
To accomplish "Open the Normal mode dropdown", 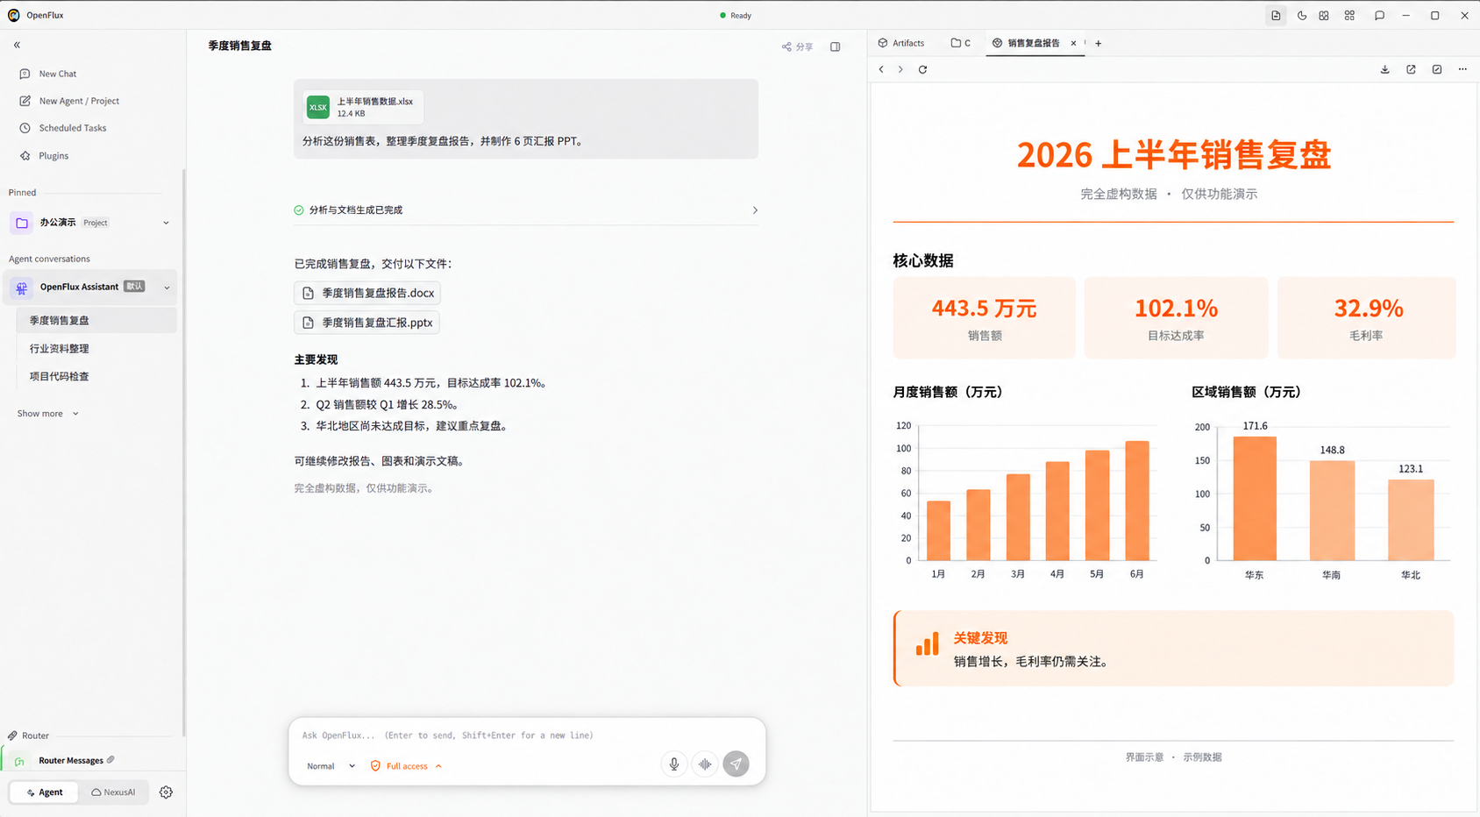I will (x=331, y=766).
